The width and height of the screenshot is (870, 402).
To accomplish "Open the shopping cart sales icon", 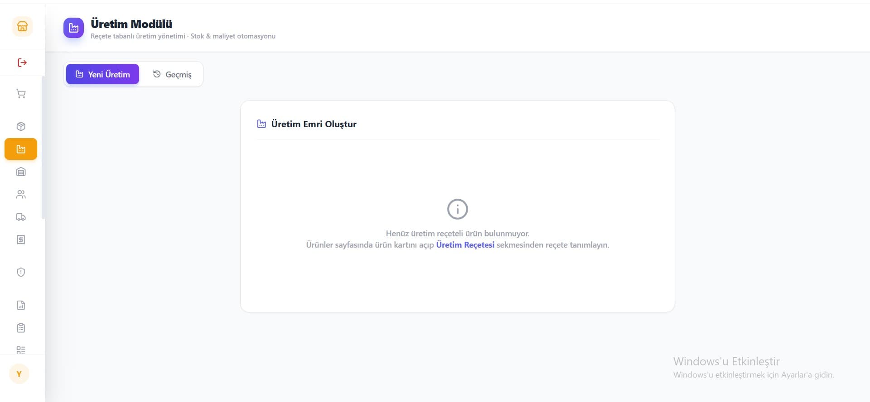I will [21, 94].
